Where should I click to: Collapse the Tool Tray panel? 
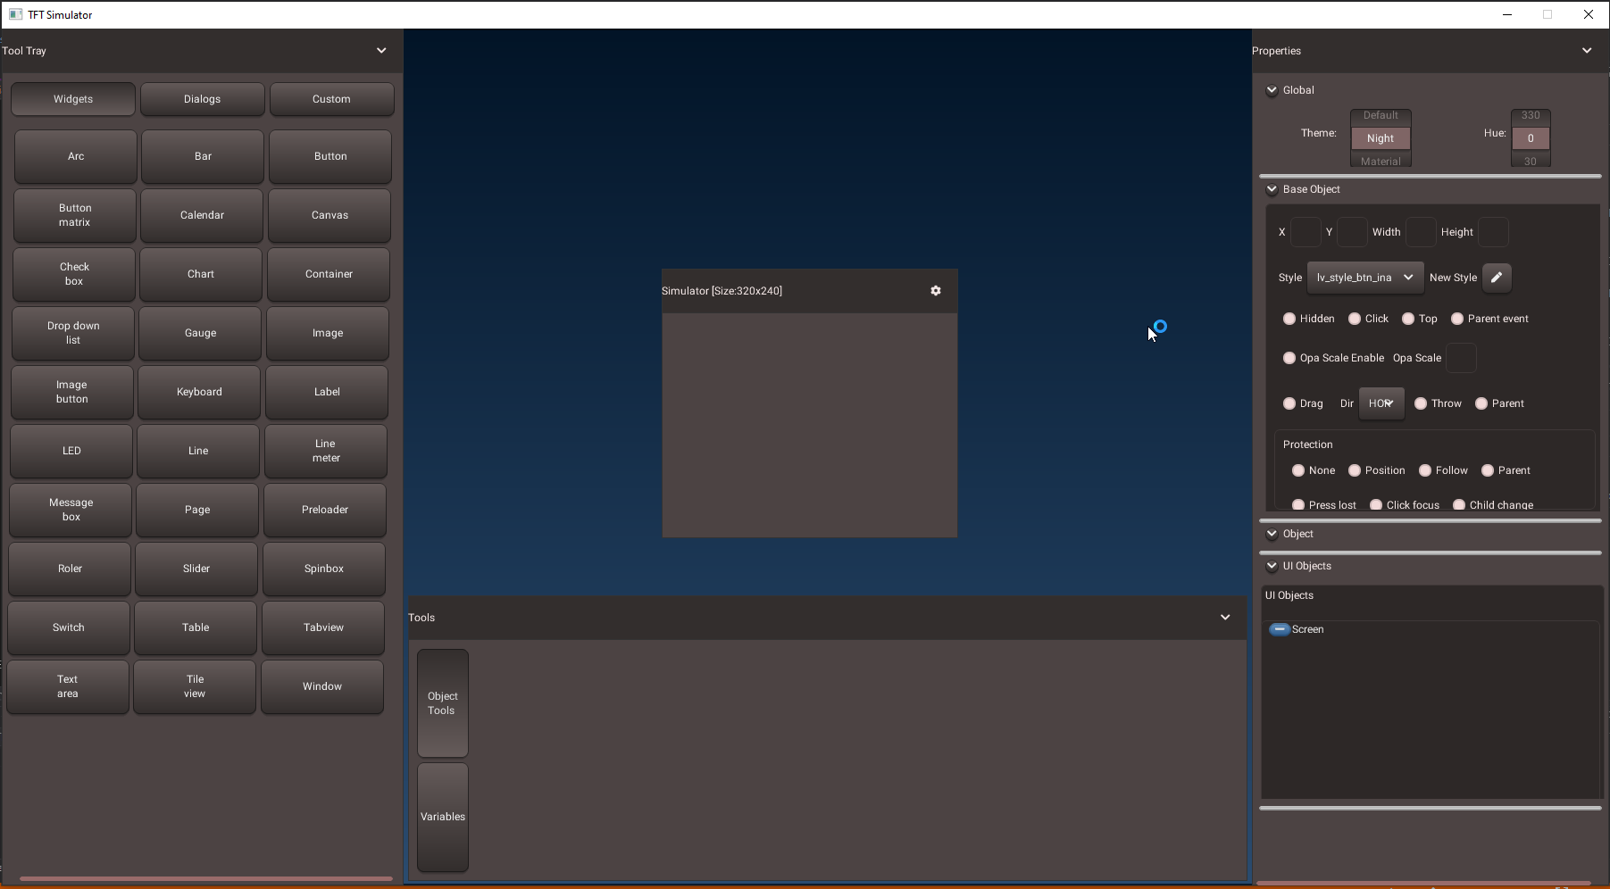tap(381, 51)
